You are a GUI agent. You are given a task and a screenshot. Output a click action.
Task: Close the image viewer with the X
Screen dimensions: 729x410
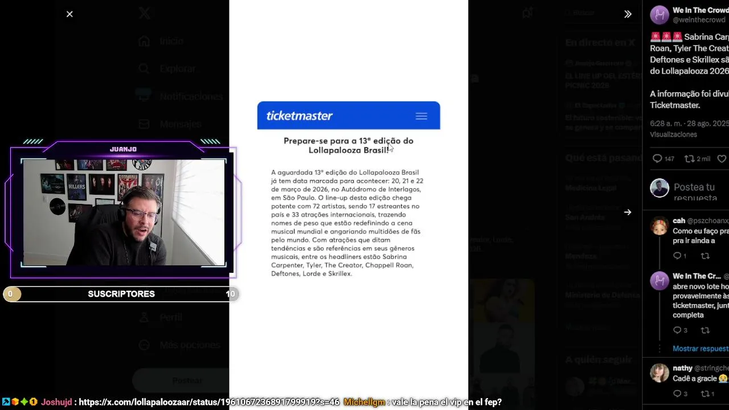[69, 14]
